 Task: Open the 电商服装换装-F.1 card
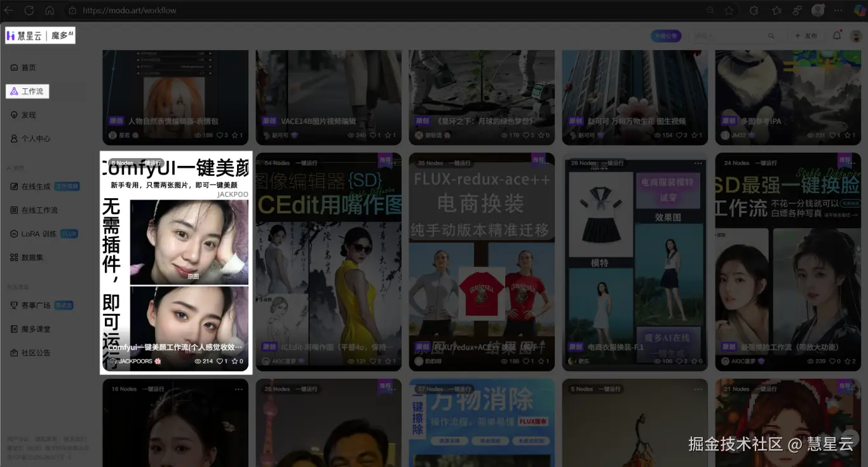coord(635,262)
